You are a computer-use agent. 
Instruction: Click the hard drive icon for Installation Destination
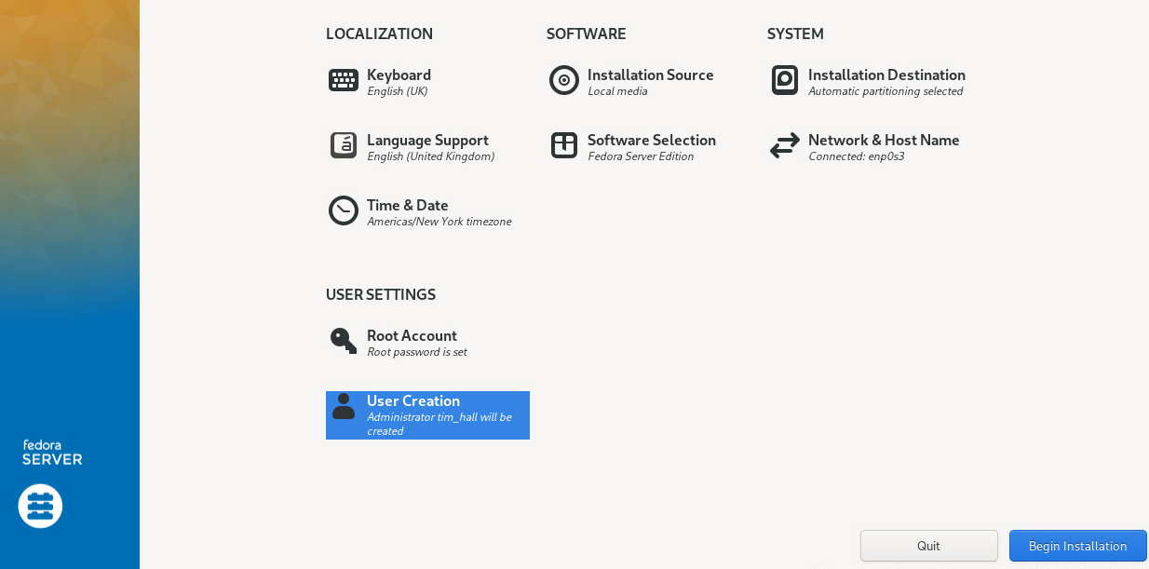pyautogui.click(x=785, y=80)
